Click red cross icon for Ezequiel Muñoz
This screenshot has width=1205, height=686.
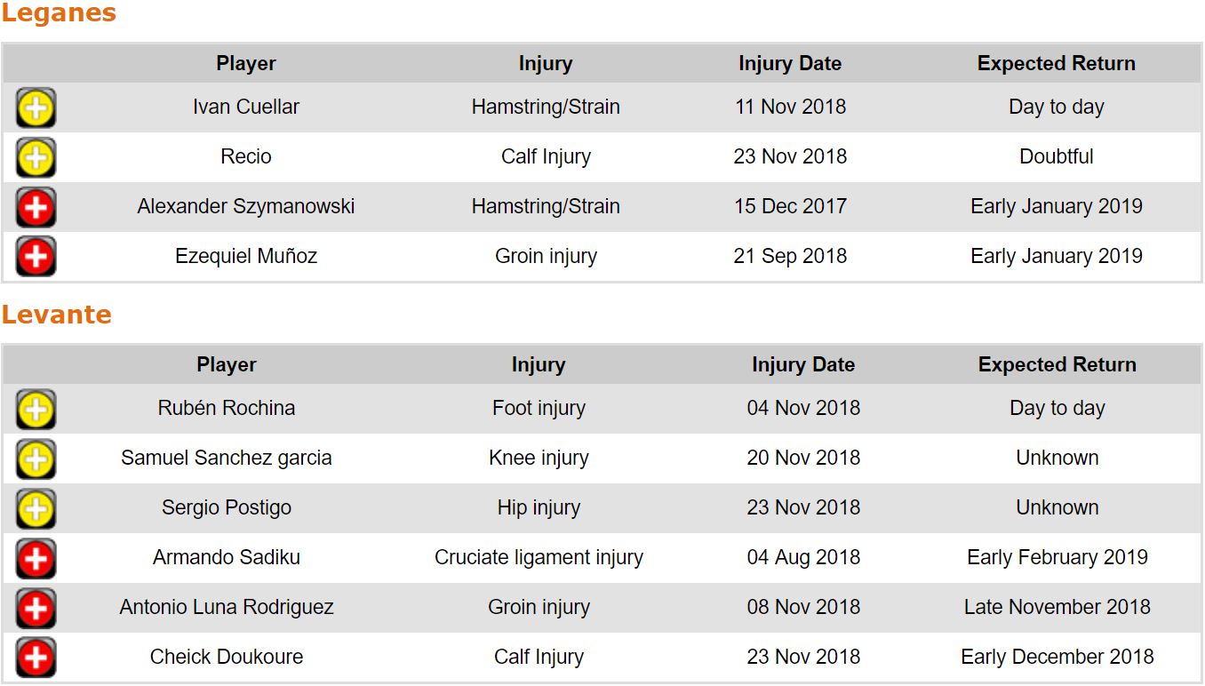[x=36, y=258]
